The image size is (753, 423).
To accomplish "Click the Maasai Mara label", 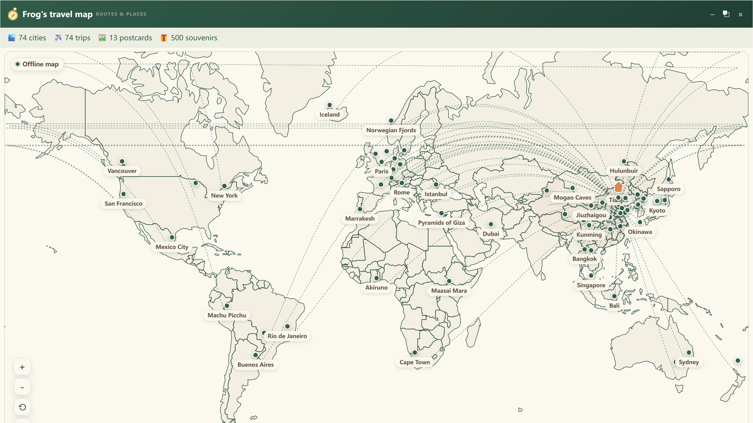I will [449, 291].
